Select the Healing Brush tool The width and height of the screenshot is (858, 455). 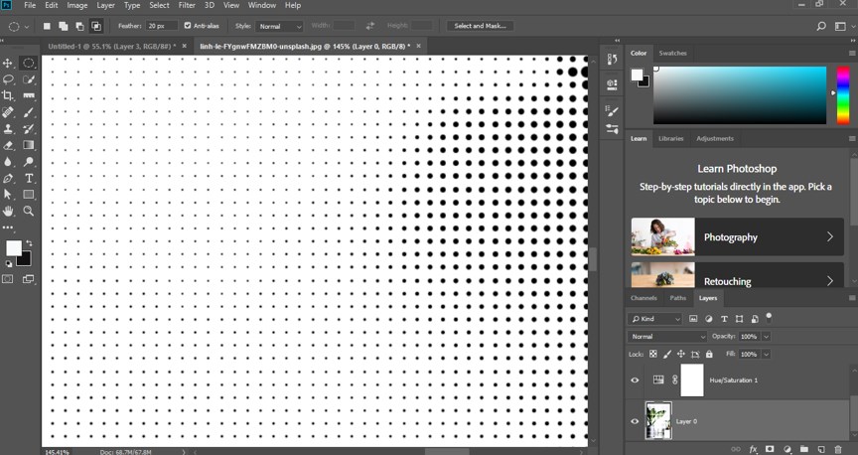(x=8, y=112)
